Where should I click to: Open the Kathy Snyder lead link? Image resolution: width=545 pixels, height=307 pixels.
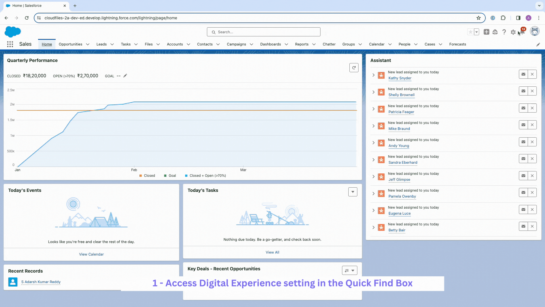400,78
